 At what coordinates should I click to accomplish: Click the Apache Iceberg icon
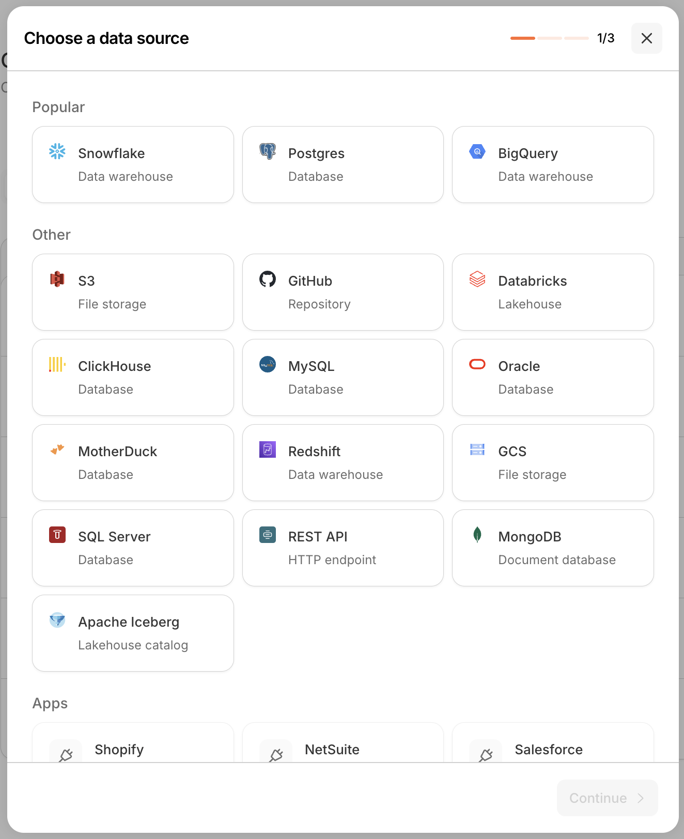click(x=57, y=620)
